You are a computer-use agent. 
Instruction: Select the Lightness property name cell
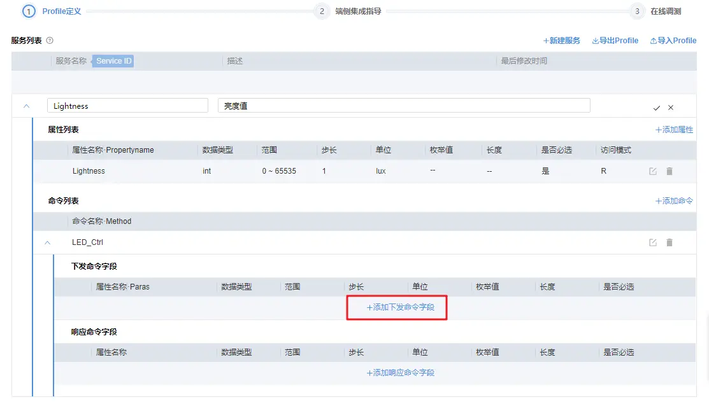click(x=89, y=171)
